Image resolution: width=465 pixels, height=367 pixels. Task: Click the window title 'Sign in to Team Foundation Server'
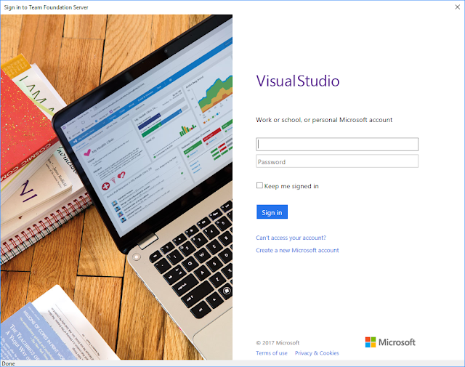[x=46, y=7]
